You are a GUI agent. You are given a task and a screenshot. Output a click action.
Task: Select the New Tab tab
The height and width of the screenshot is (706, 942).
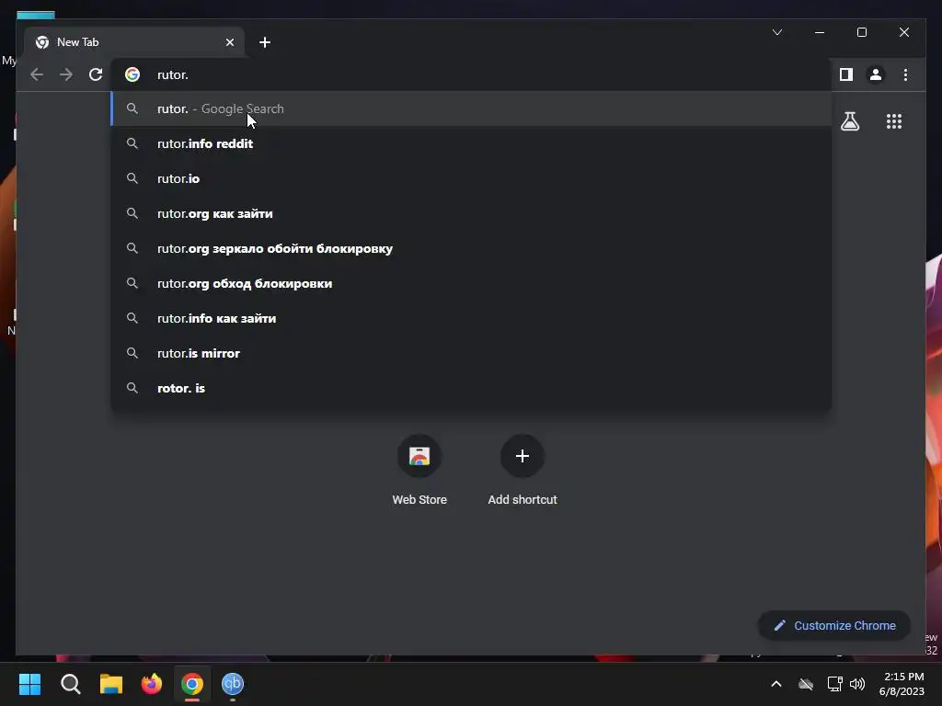(x=133, y=42)
